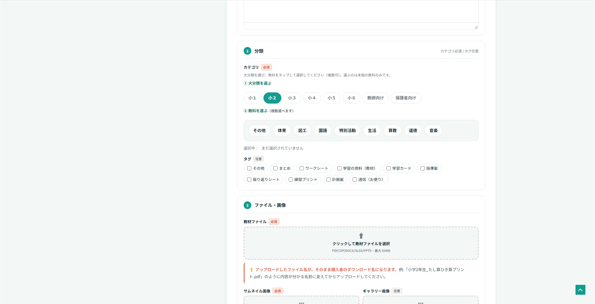Enable the 計画案 tag checkbox
Viewport: 595px width, 304px height.
[x=328, y=180]
